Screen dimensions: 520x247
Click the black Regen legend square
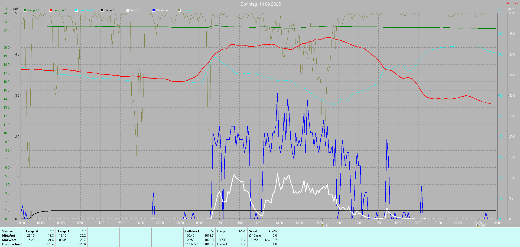[x=102, y=10]
